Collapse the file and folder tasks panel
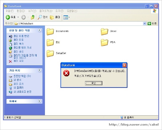 pyautogui.click(x=40, y=30)
